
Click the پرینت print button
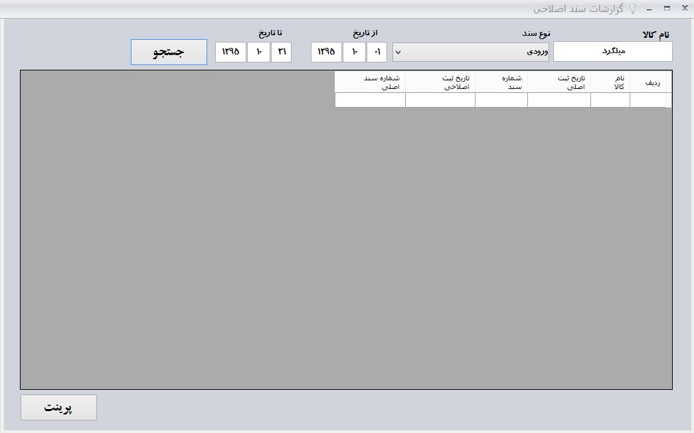(x=58, y=407)
